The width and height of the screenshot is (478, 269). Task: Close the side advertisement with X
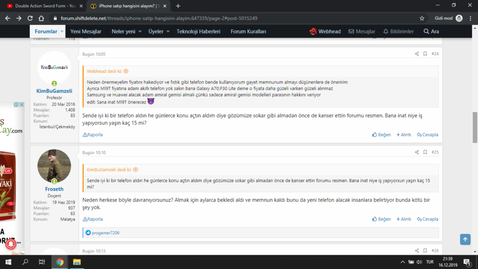(x=22, y=105)
